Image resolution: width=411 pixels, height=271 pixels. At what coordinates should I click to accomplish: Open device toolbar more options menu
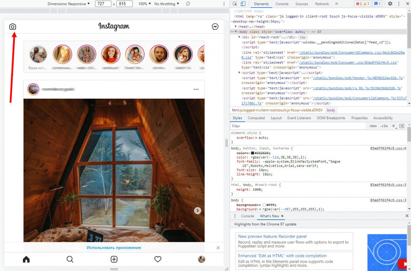(224, 4)
